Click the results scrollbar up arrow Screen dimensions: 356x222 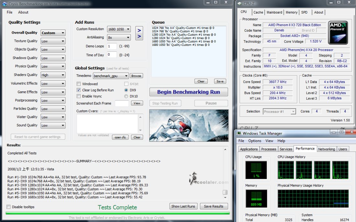225,150
